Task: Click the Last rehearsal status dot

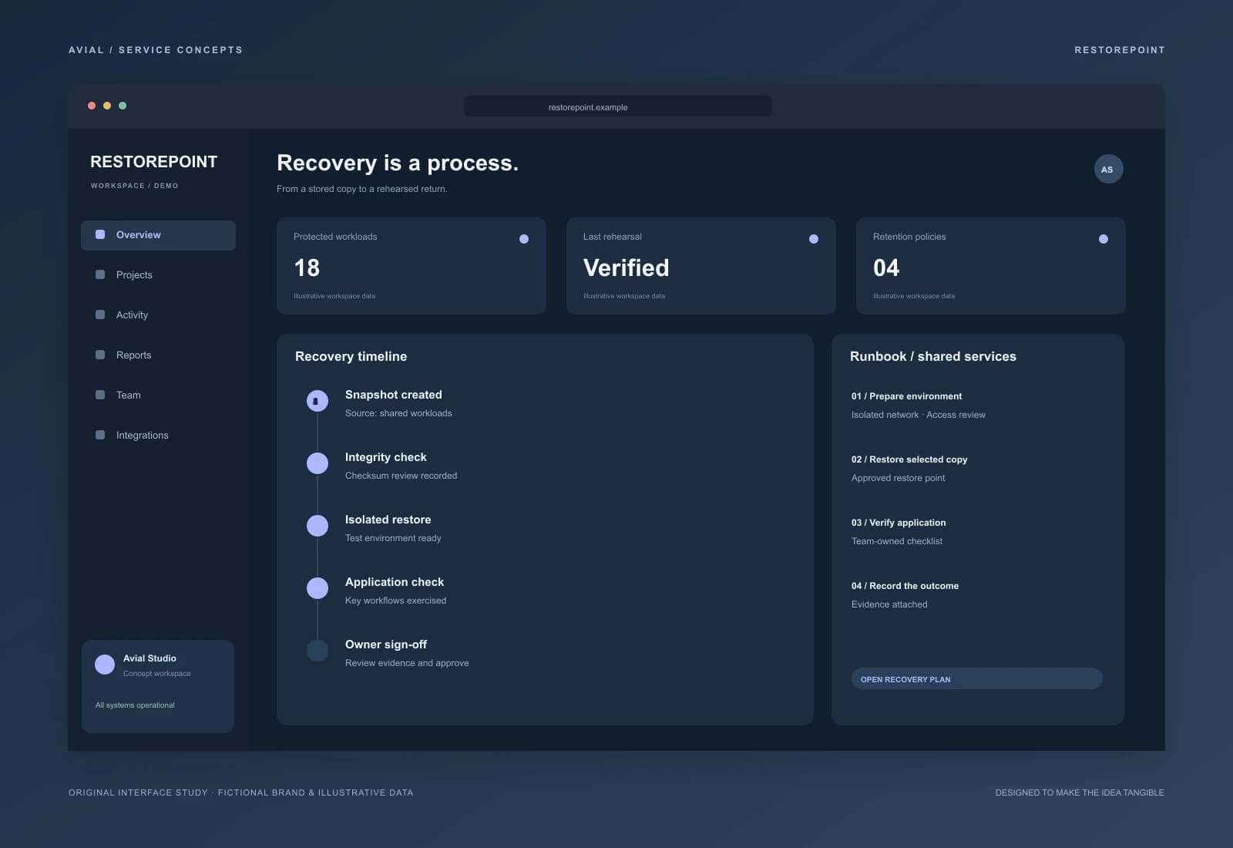Action: [814, 239]
